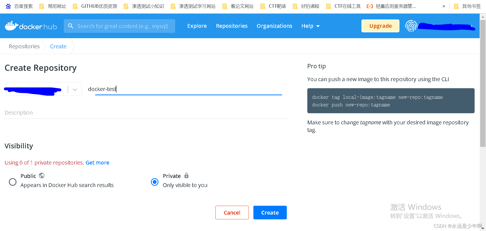
Task: Open the 看论文网站 bookmark folder
Action: tap(238, 6)
